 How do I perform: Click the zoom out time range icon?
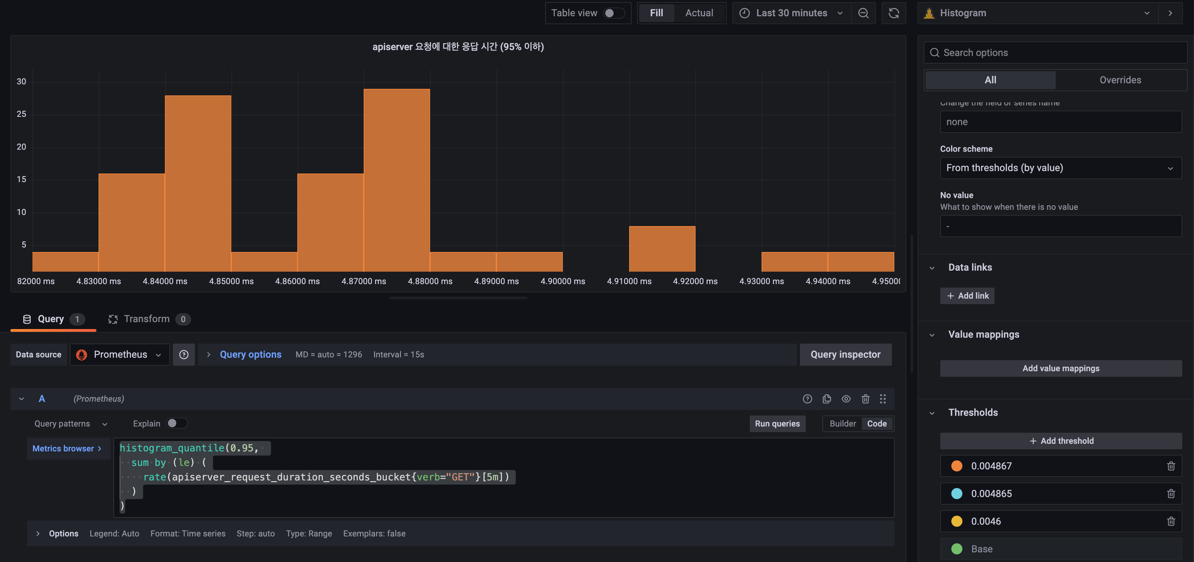tap(863, 13)
